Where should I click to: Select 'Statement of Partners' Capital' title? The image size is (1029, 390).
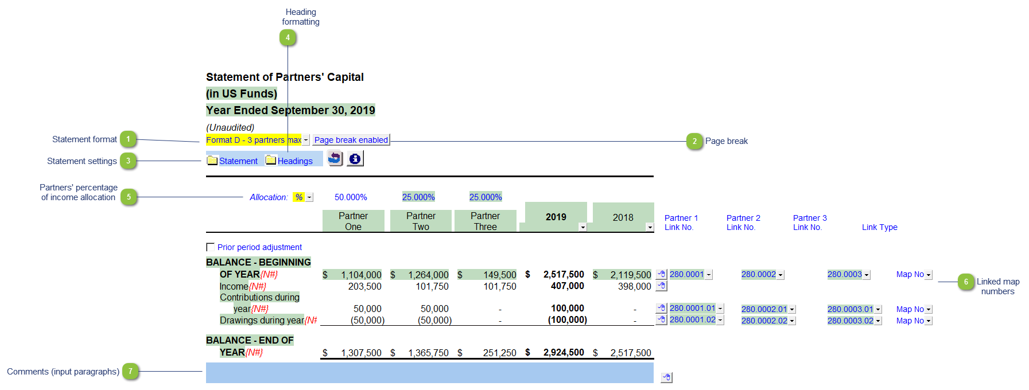285,77
